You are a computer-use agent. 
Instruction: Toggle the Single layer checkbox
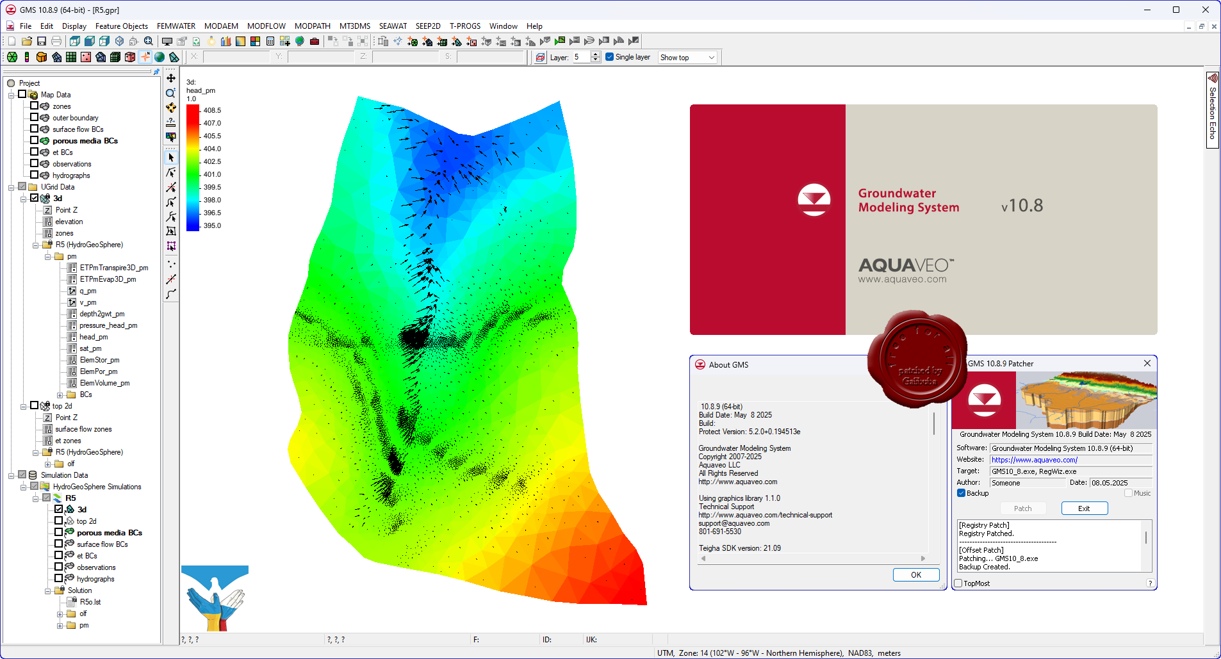coord(610,57)
